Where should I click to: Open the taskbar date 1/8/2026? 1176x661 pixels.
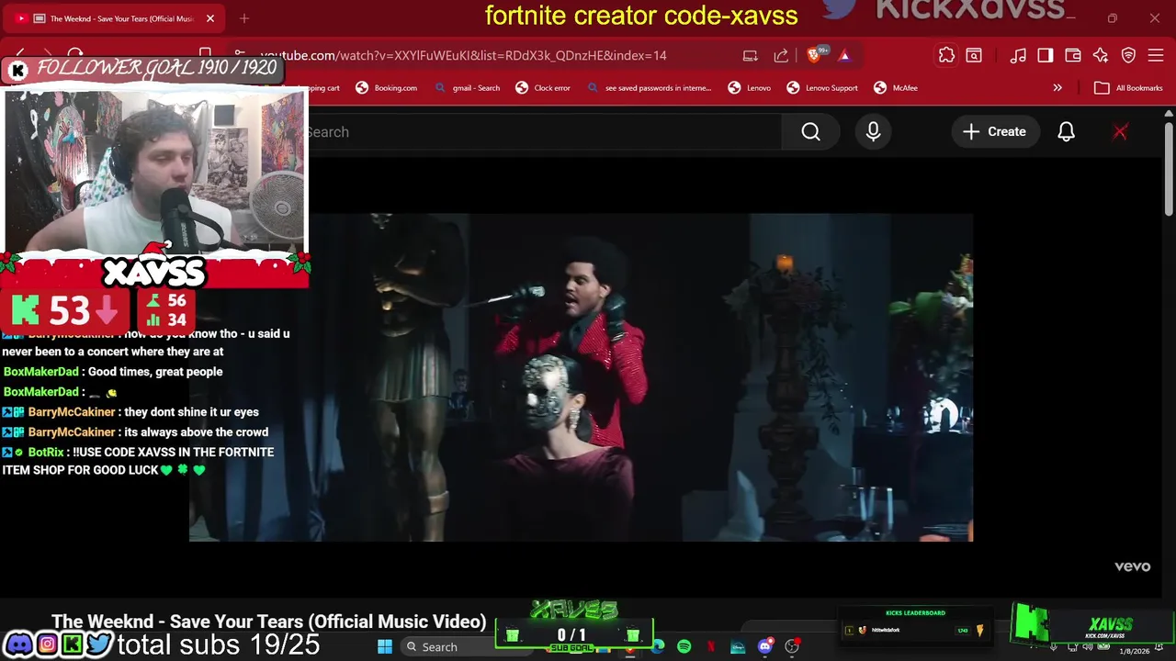click(1134, 651)
